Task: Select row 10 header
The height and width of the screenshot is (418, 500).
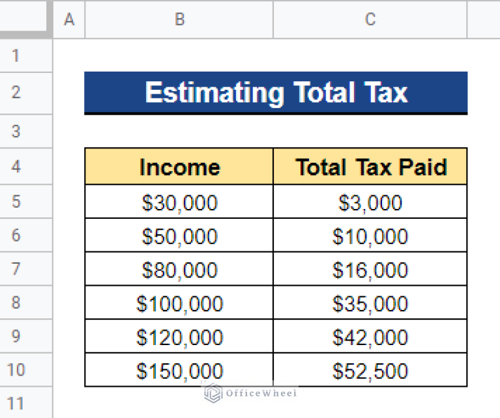Action: pos(26,370)
